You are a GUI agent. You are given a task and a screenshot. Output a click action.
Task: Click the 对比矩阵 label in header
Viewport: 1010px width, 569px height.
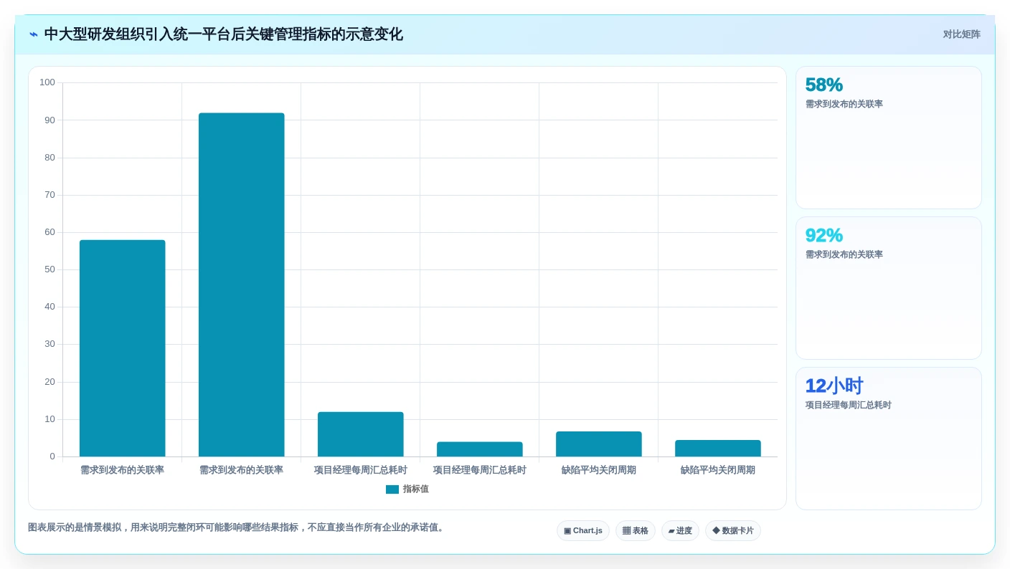[961, 34]
